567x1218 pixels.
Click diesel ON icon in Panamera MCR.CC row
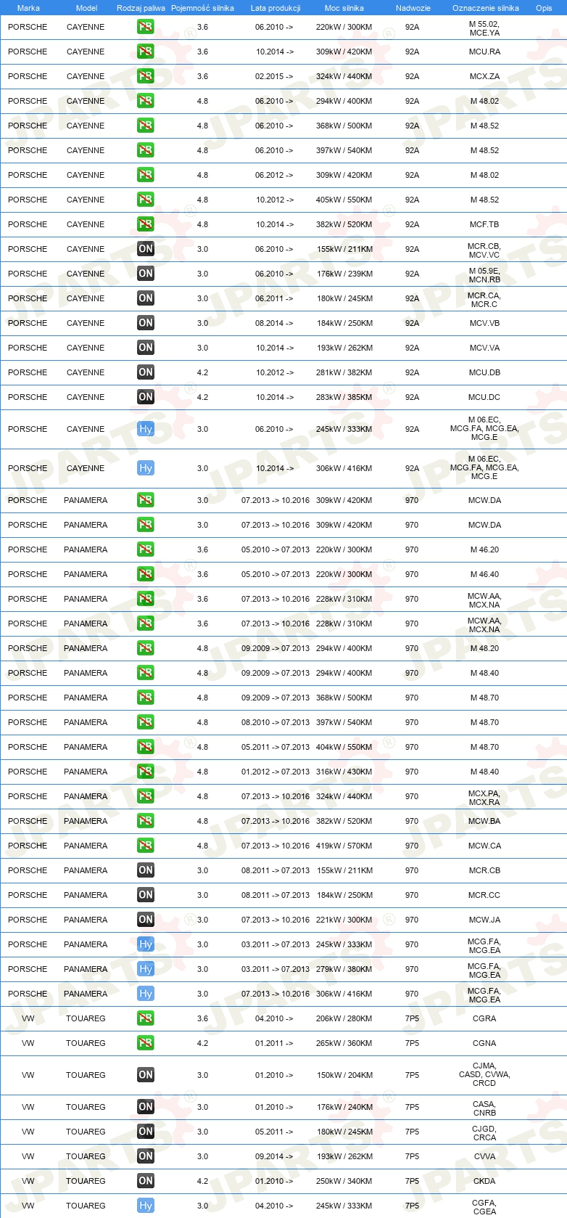click(146, 895)
